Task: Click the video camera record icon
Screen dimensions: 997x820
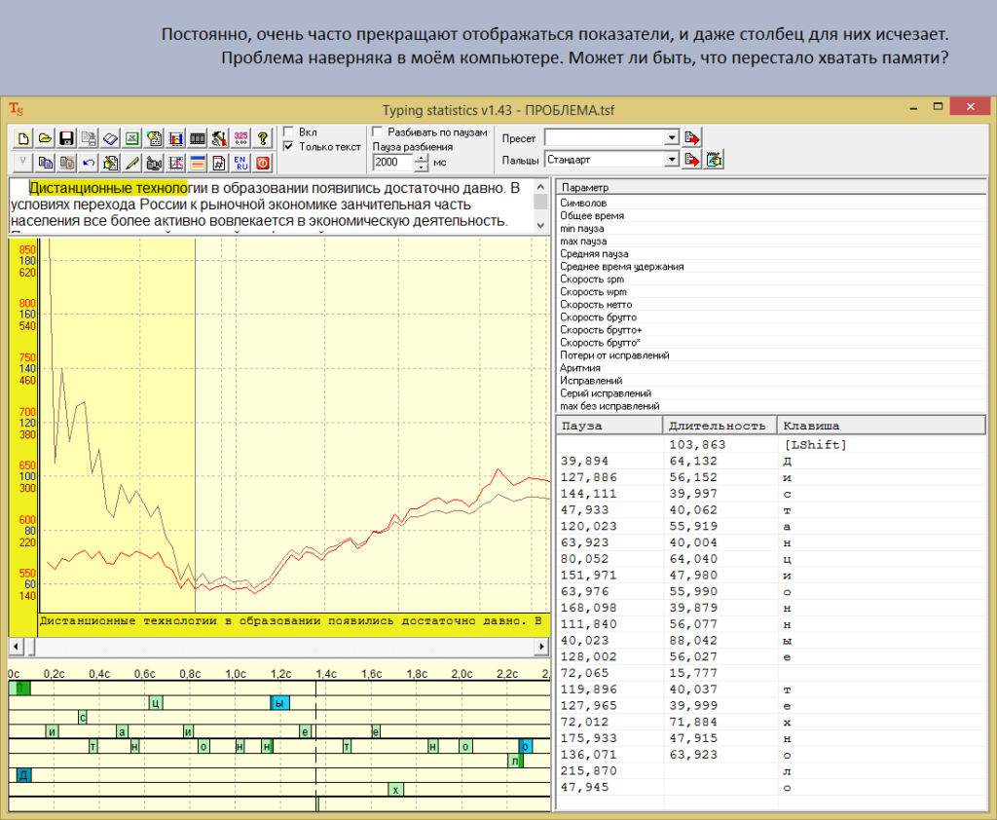Action: click(x=154, y=163)
